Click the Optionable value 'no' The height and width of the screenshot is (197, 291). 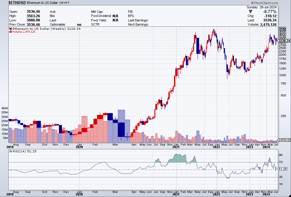click(79, 25)
